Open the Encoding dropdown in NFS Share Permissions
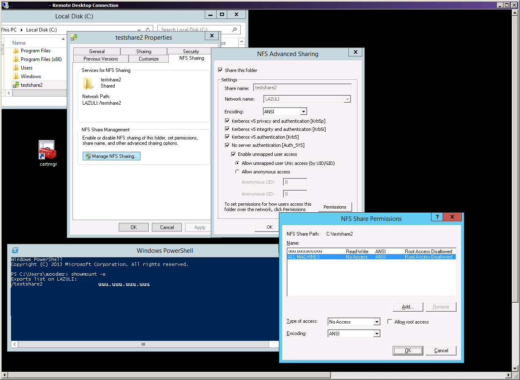The height and width of the screenshot is (380, 520). (x=377, y=334)
